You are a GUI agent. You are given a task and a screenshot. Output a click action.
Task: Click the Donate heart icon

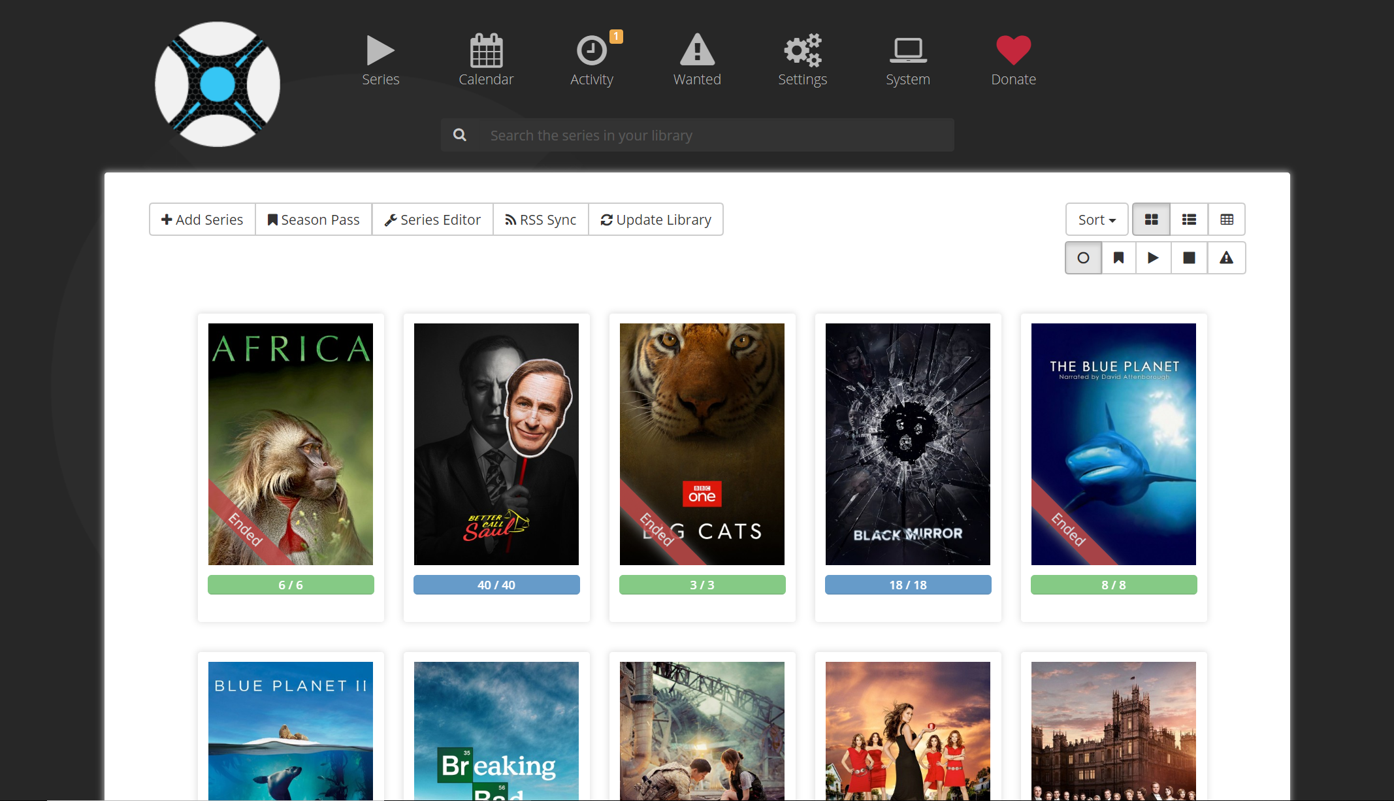[x=1014, y=50]
